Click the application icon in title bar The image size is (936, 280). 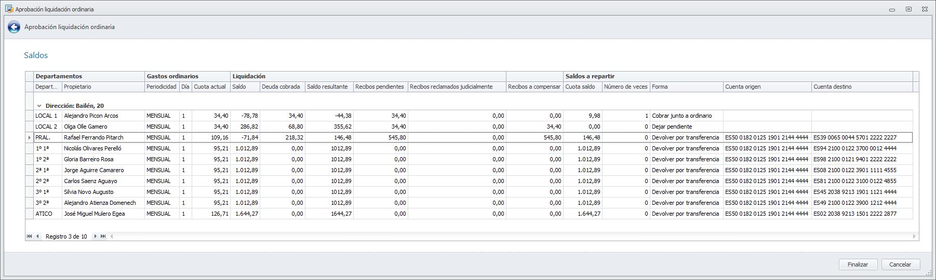(9, 9)
